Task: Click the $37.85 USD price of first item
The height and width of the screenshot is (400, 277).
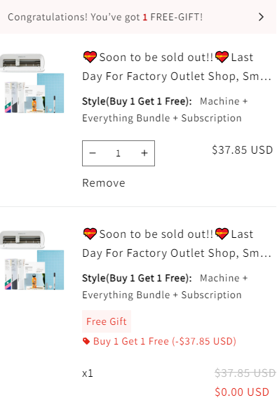Action: tap(243, 150)
